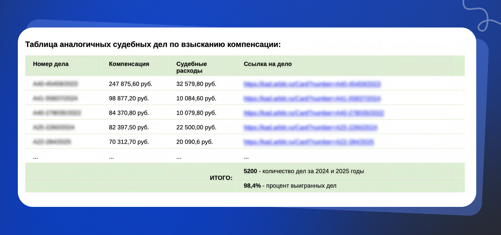501x235 pixels.
Task: Click the compensation value 98 877,20 руб.
Action: (x=129, y=98)
